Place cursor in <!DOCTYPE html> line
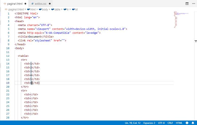 pos(26,13)
